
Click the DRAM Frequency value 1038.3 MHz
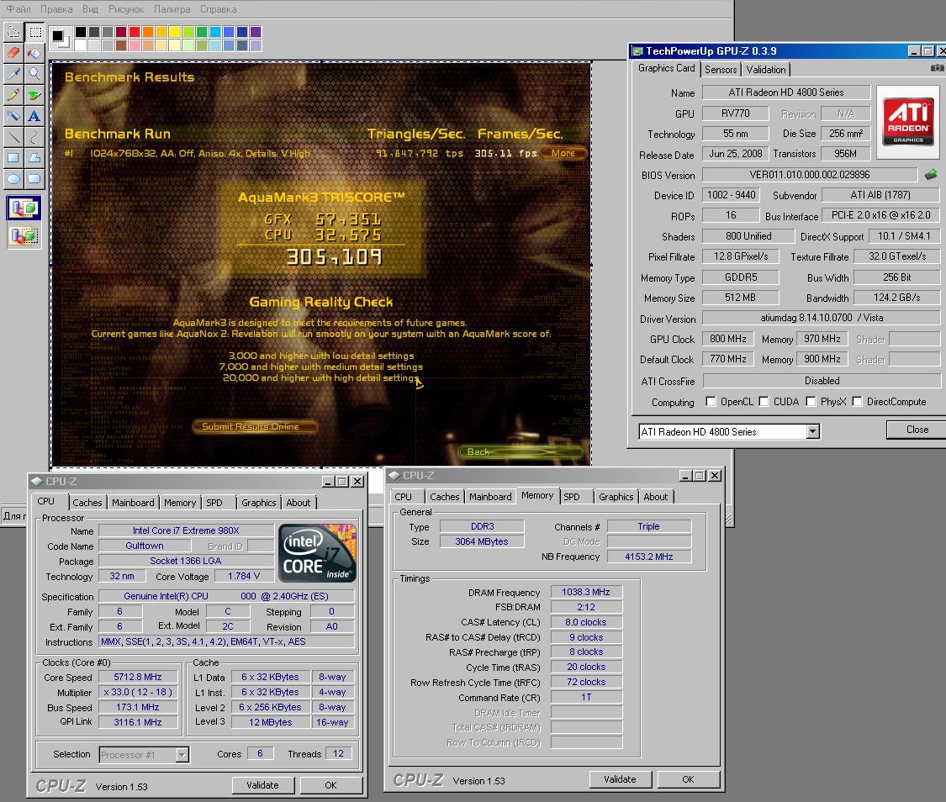(x=586, y=592)
